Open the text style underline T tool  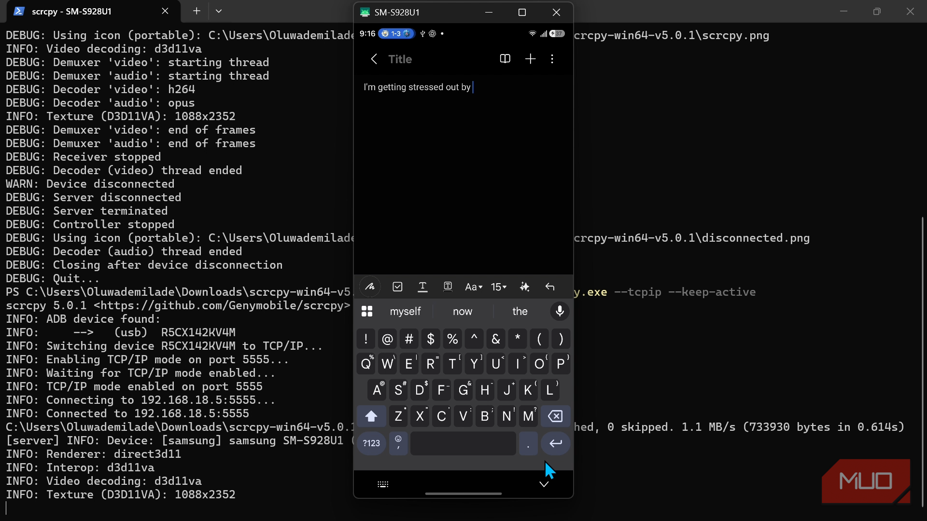422,287
